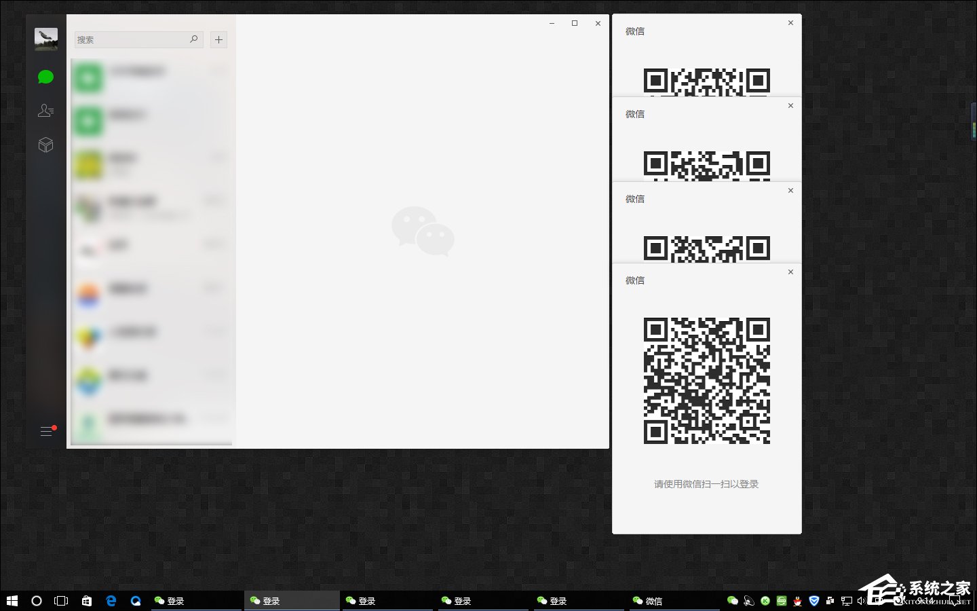Viewport: 977px width, 611px height.
Task: Open the Microsoft Store taskbar icon
Action: [86, 601]
